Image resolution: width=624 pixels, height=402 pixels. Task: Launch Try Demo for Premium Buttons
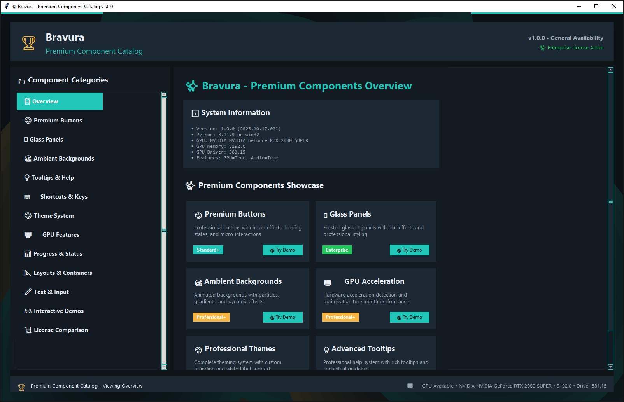point(282,250)
